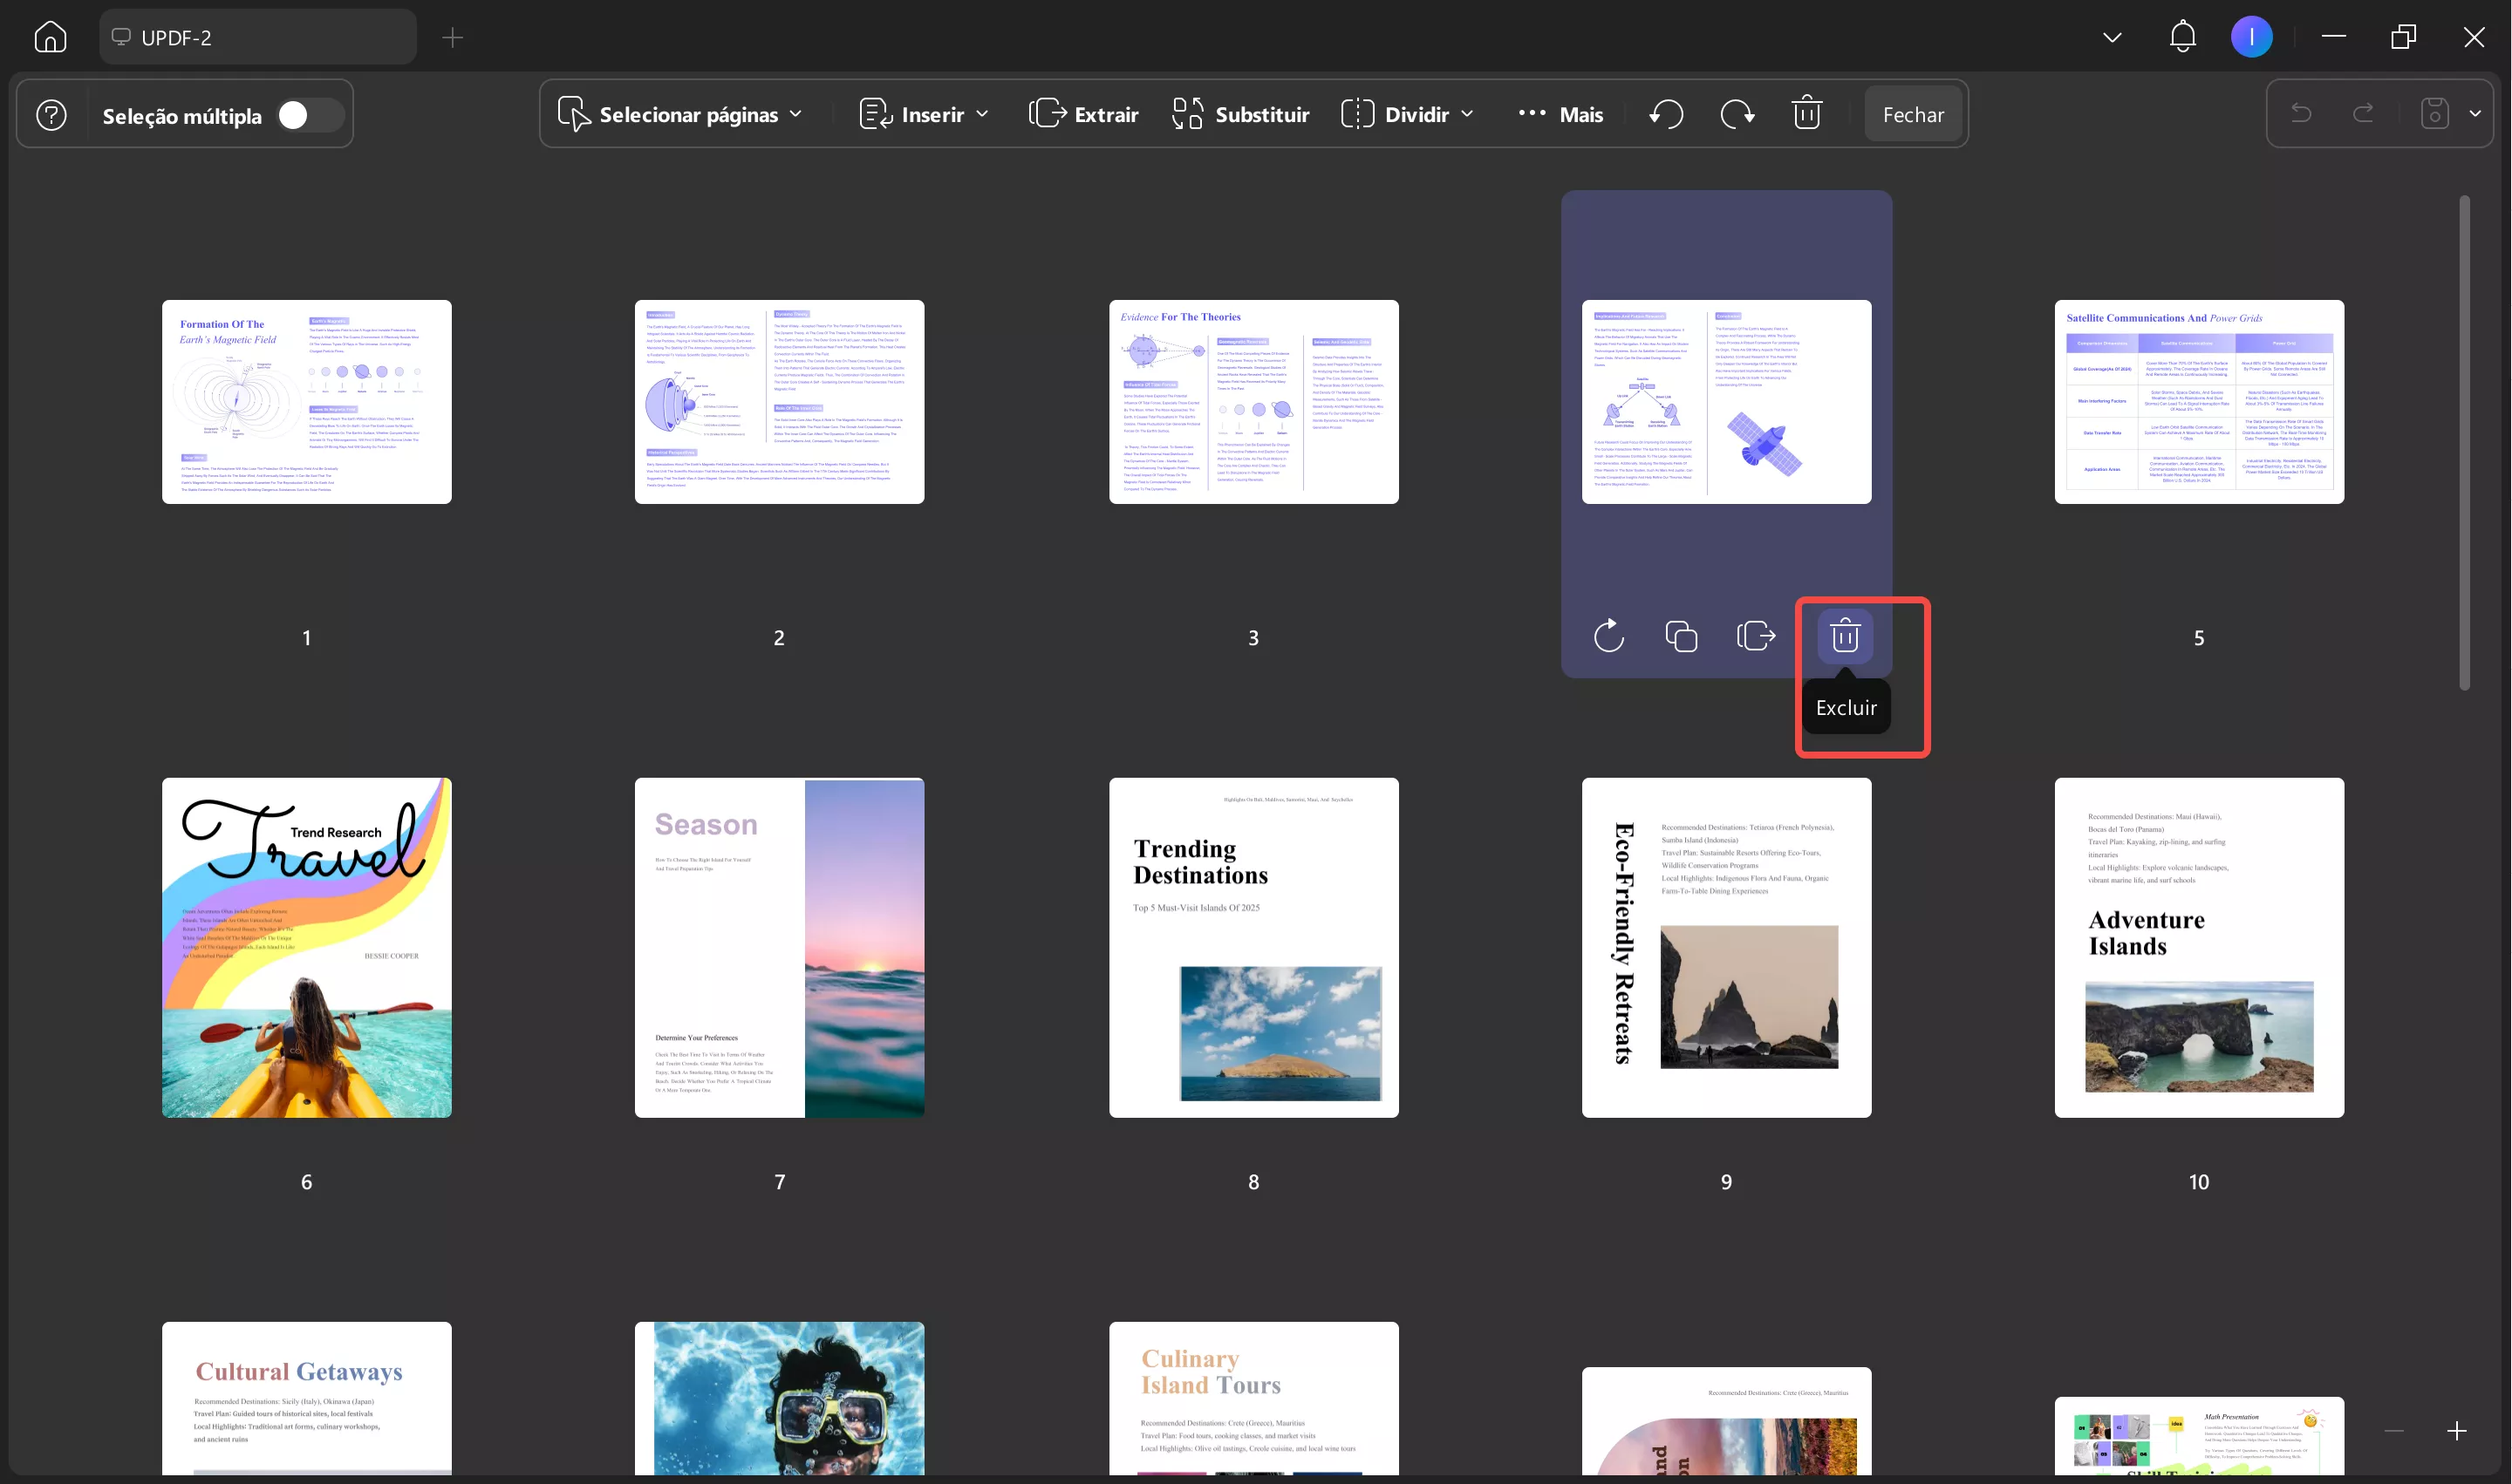This screenshot has height=1484, width=2512.
Task: Open the Mais menu
Action: coord(1560,114)
